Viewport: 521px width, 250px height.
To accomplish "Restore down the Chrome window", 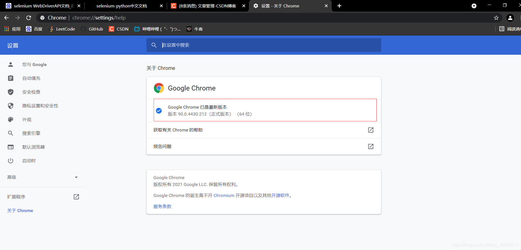I will [x=505, y=5].
